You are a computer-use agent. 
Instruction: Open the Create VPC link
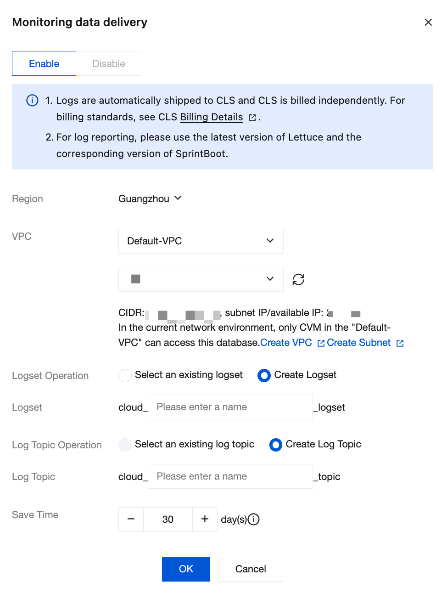click(286, 343)
